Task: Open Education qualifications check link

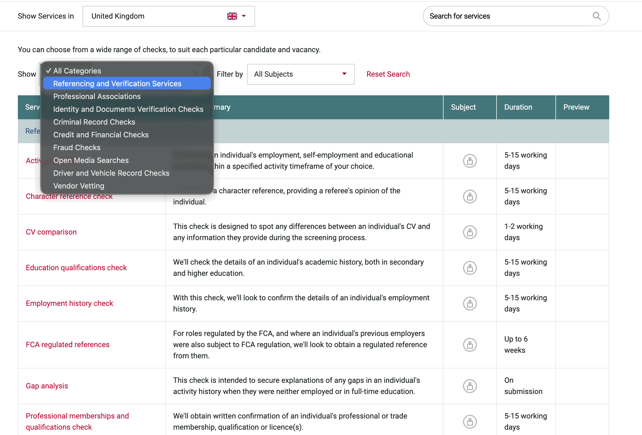Action: pos(76,268)
